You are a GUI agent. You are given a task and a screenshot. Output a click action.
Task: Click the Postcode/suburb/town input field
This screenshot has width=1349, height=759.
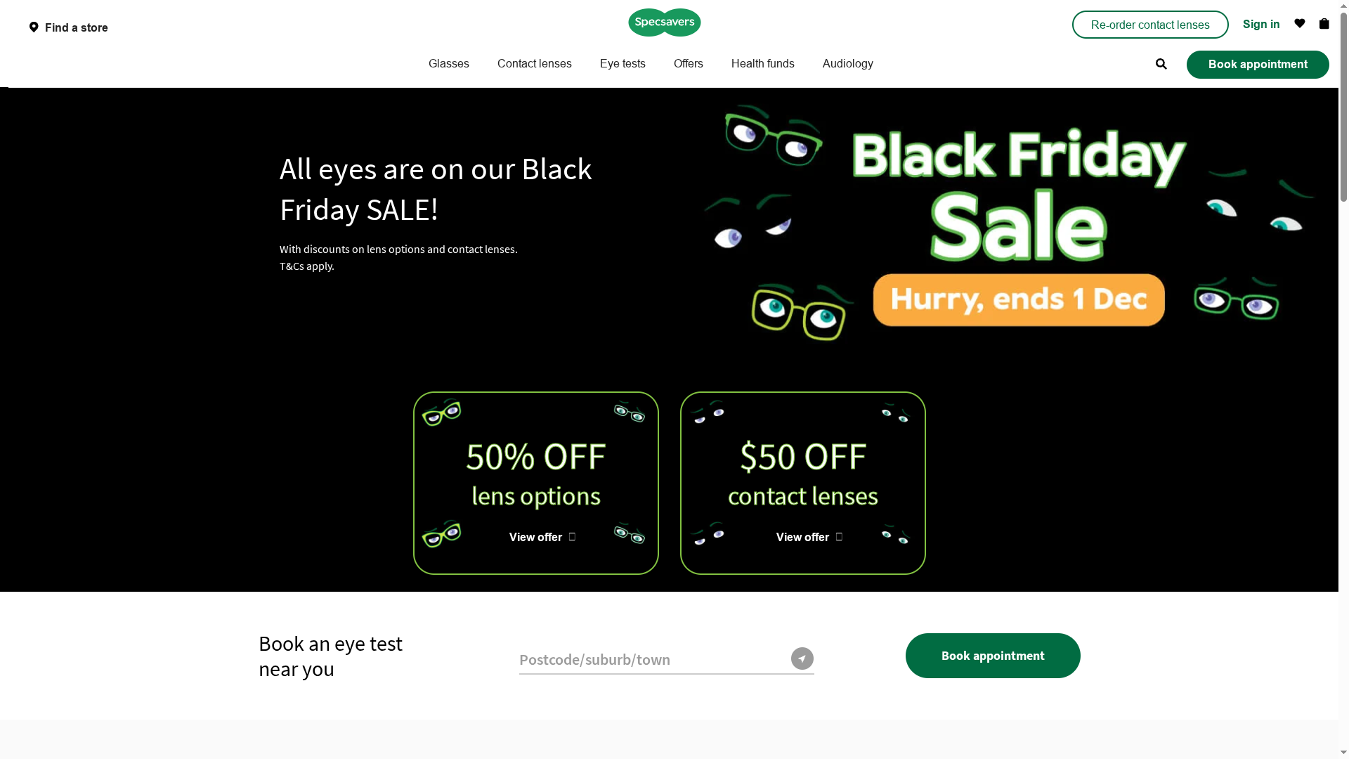(x=646, y=659)
